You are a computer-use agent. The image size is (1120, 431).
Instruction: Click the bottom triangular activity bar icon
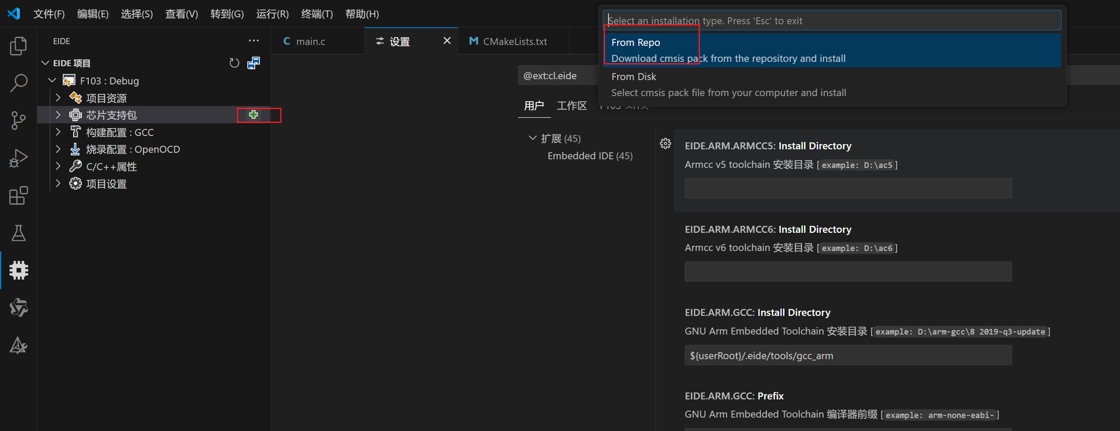[18, 345]
